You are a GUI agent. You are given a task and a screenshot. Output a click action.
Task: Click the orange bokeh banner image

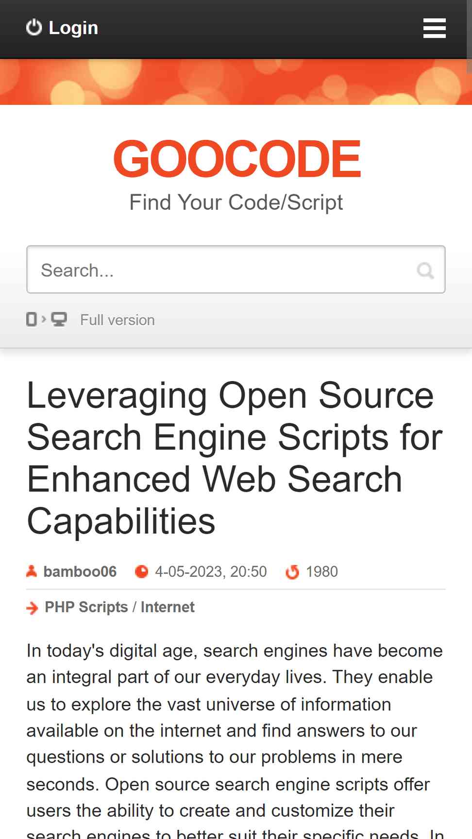point(234,82)
